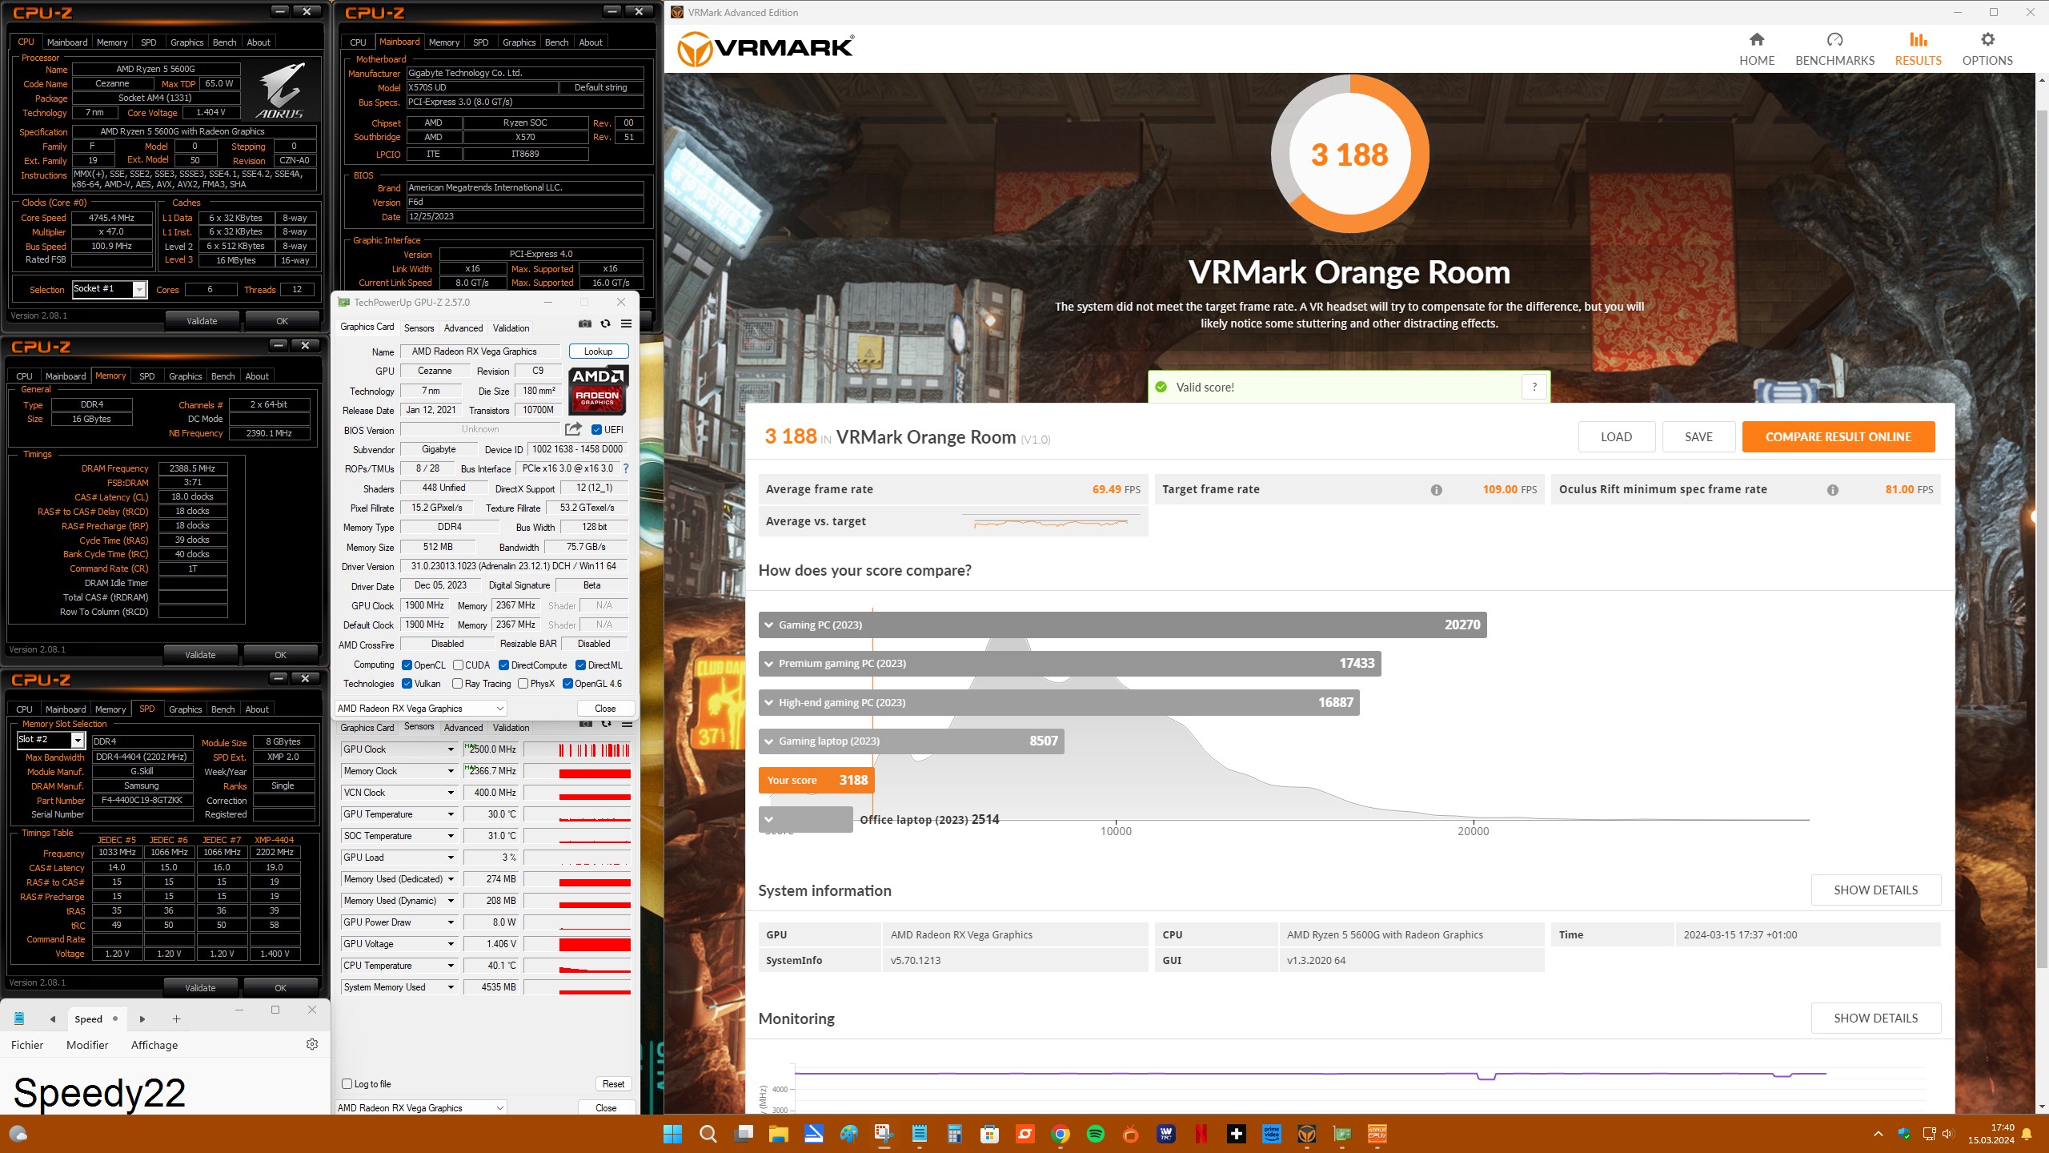Click the GPU-Z BIOS export share icon
Screen dimensions: 2049x1153
[573, 429]
